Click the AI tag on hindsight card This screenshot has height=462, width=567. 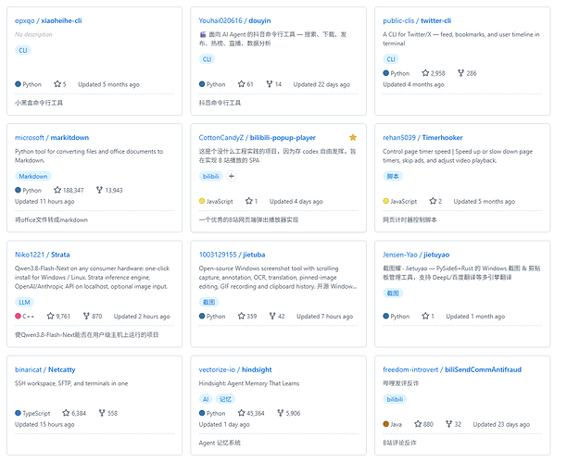coord(206,399)
